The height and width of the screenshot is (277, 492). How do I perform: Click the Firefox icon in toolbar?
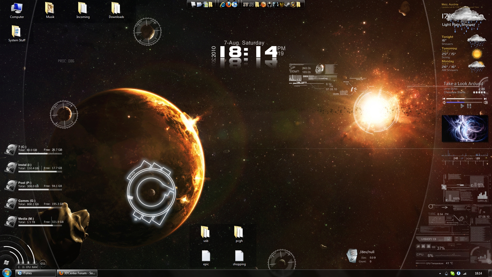coord(229,4)
